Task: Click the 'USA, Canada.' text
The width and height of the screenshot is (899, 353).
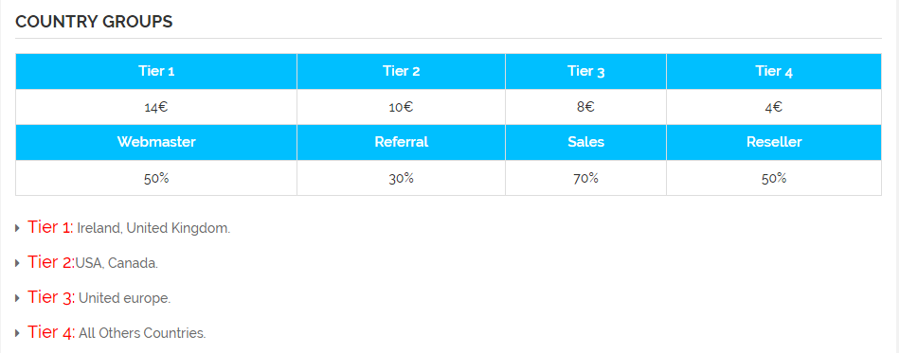Action: click(117, 264)
